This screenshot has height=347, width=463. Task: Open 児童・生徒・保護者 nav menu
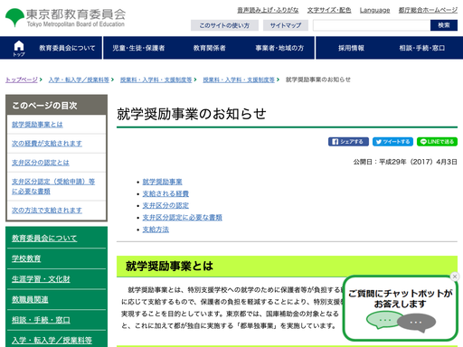pos(138,48)
